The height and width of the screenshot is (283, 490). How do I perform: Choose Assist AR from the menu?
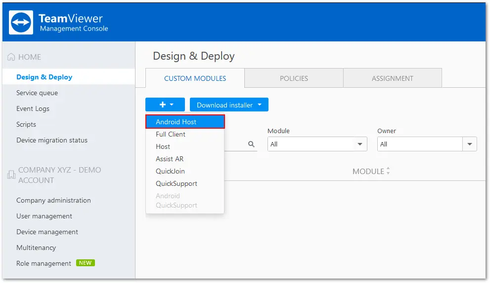coord(185,159)
